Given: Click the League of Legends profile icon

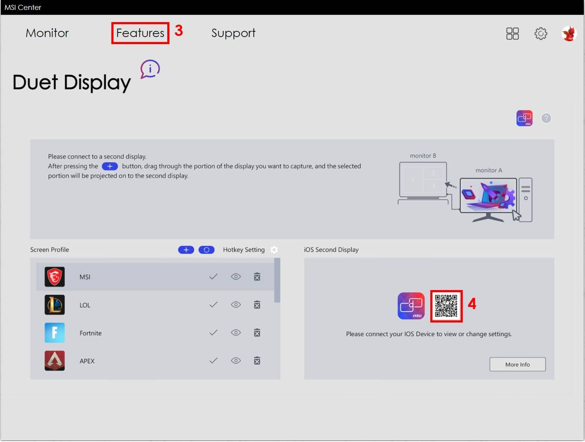Looking at the screenshot, I should (x=55, y=305).
